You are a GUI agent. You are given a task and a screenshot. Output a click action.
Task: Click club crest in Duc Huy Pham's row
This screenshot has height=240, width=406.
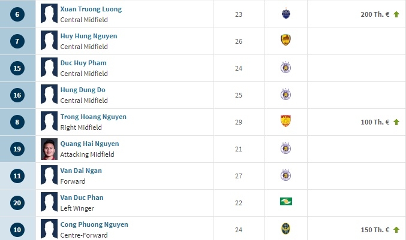coord(285,68)
